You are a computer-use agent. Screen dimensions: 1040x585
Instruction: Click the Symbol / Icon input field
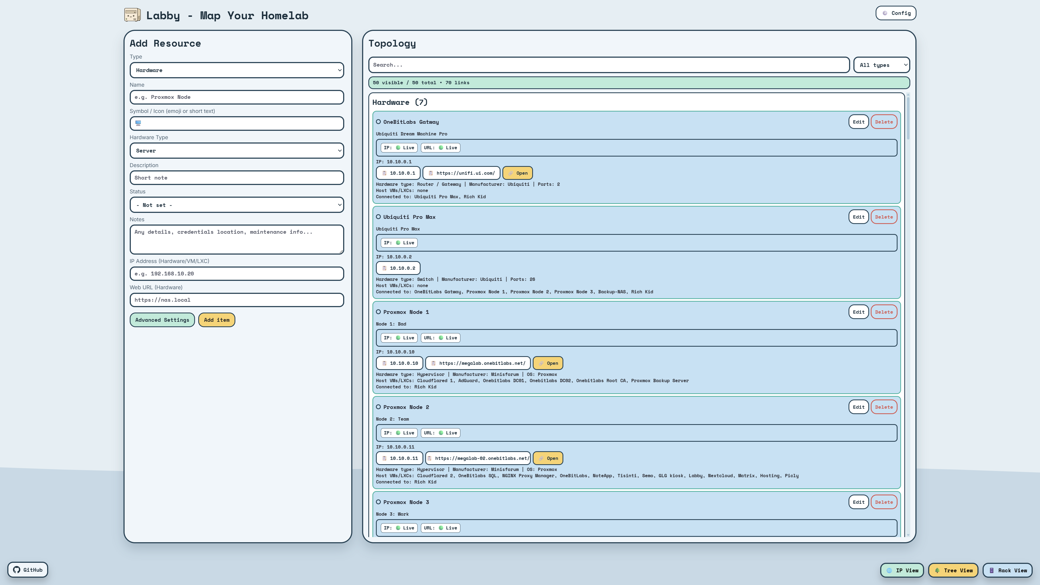pyautogui.click(x=237, y=123)
